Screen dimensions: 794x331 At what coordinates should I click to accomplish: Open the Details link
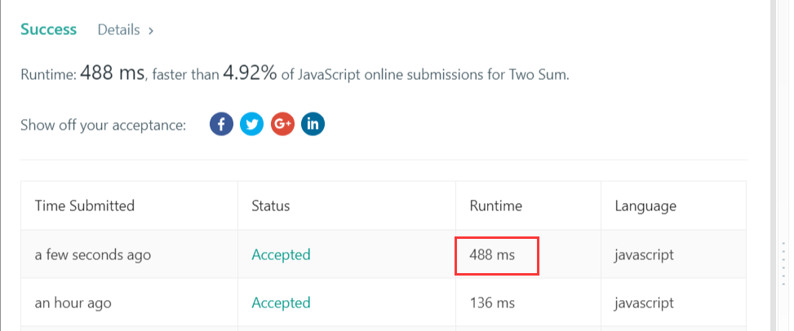coord(119,30)
